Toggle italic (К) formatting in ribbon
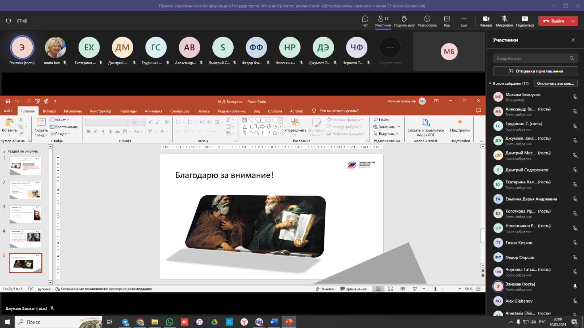 pos(96,132)
